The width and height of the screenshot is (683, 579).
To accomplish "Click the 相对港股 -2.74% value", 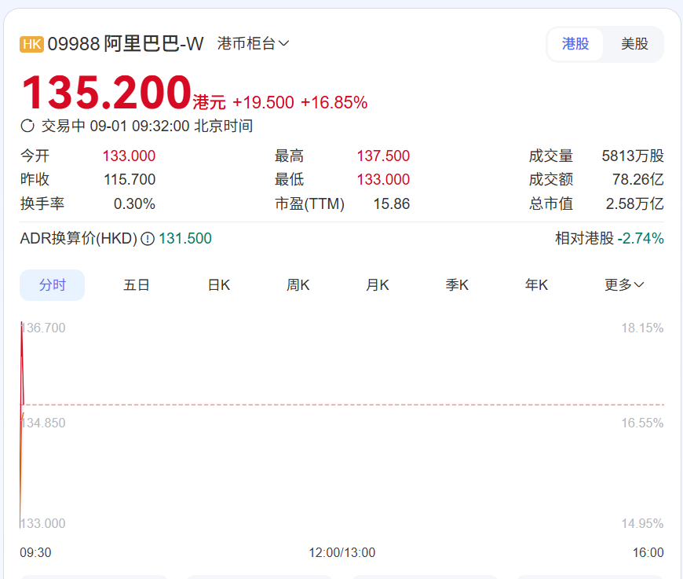I will coord(641,239).
